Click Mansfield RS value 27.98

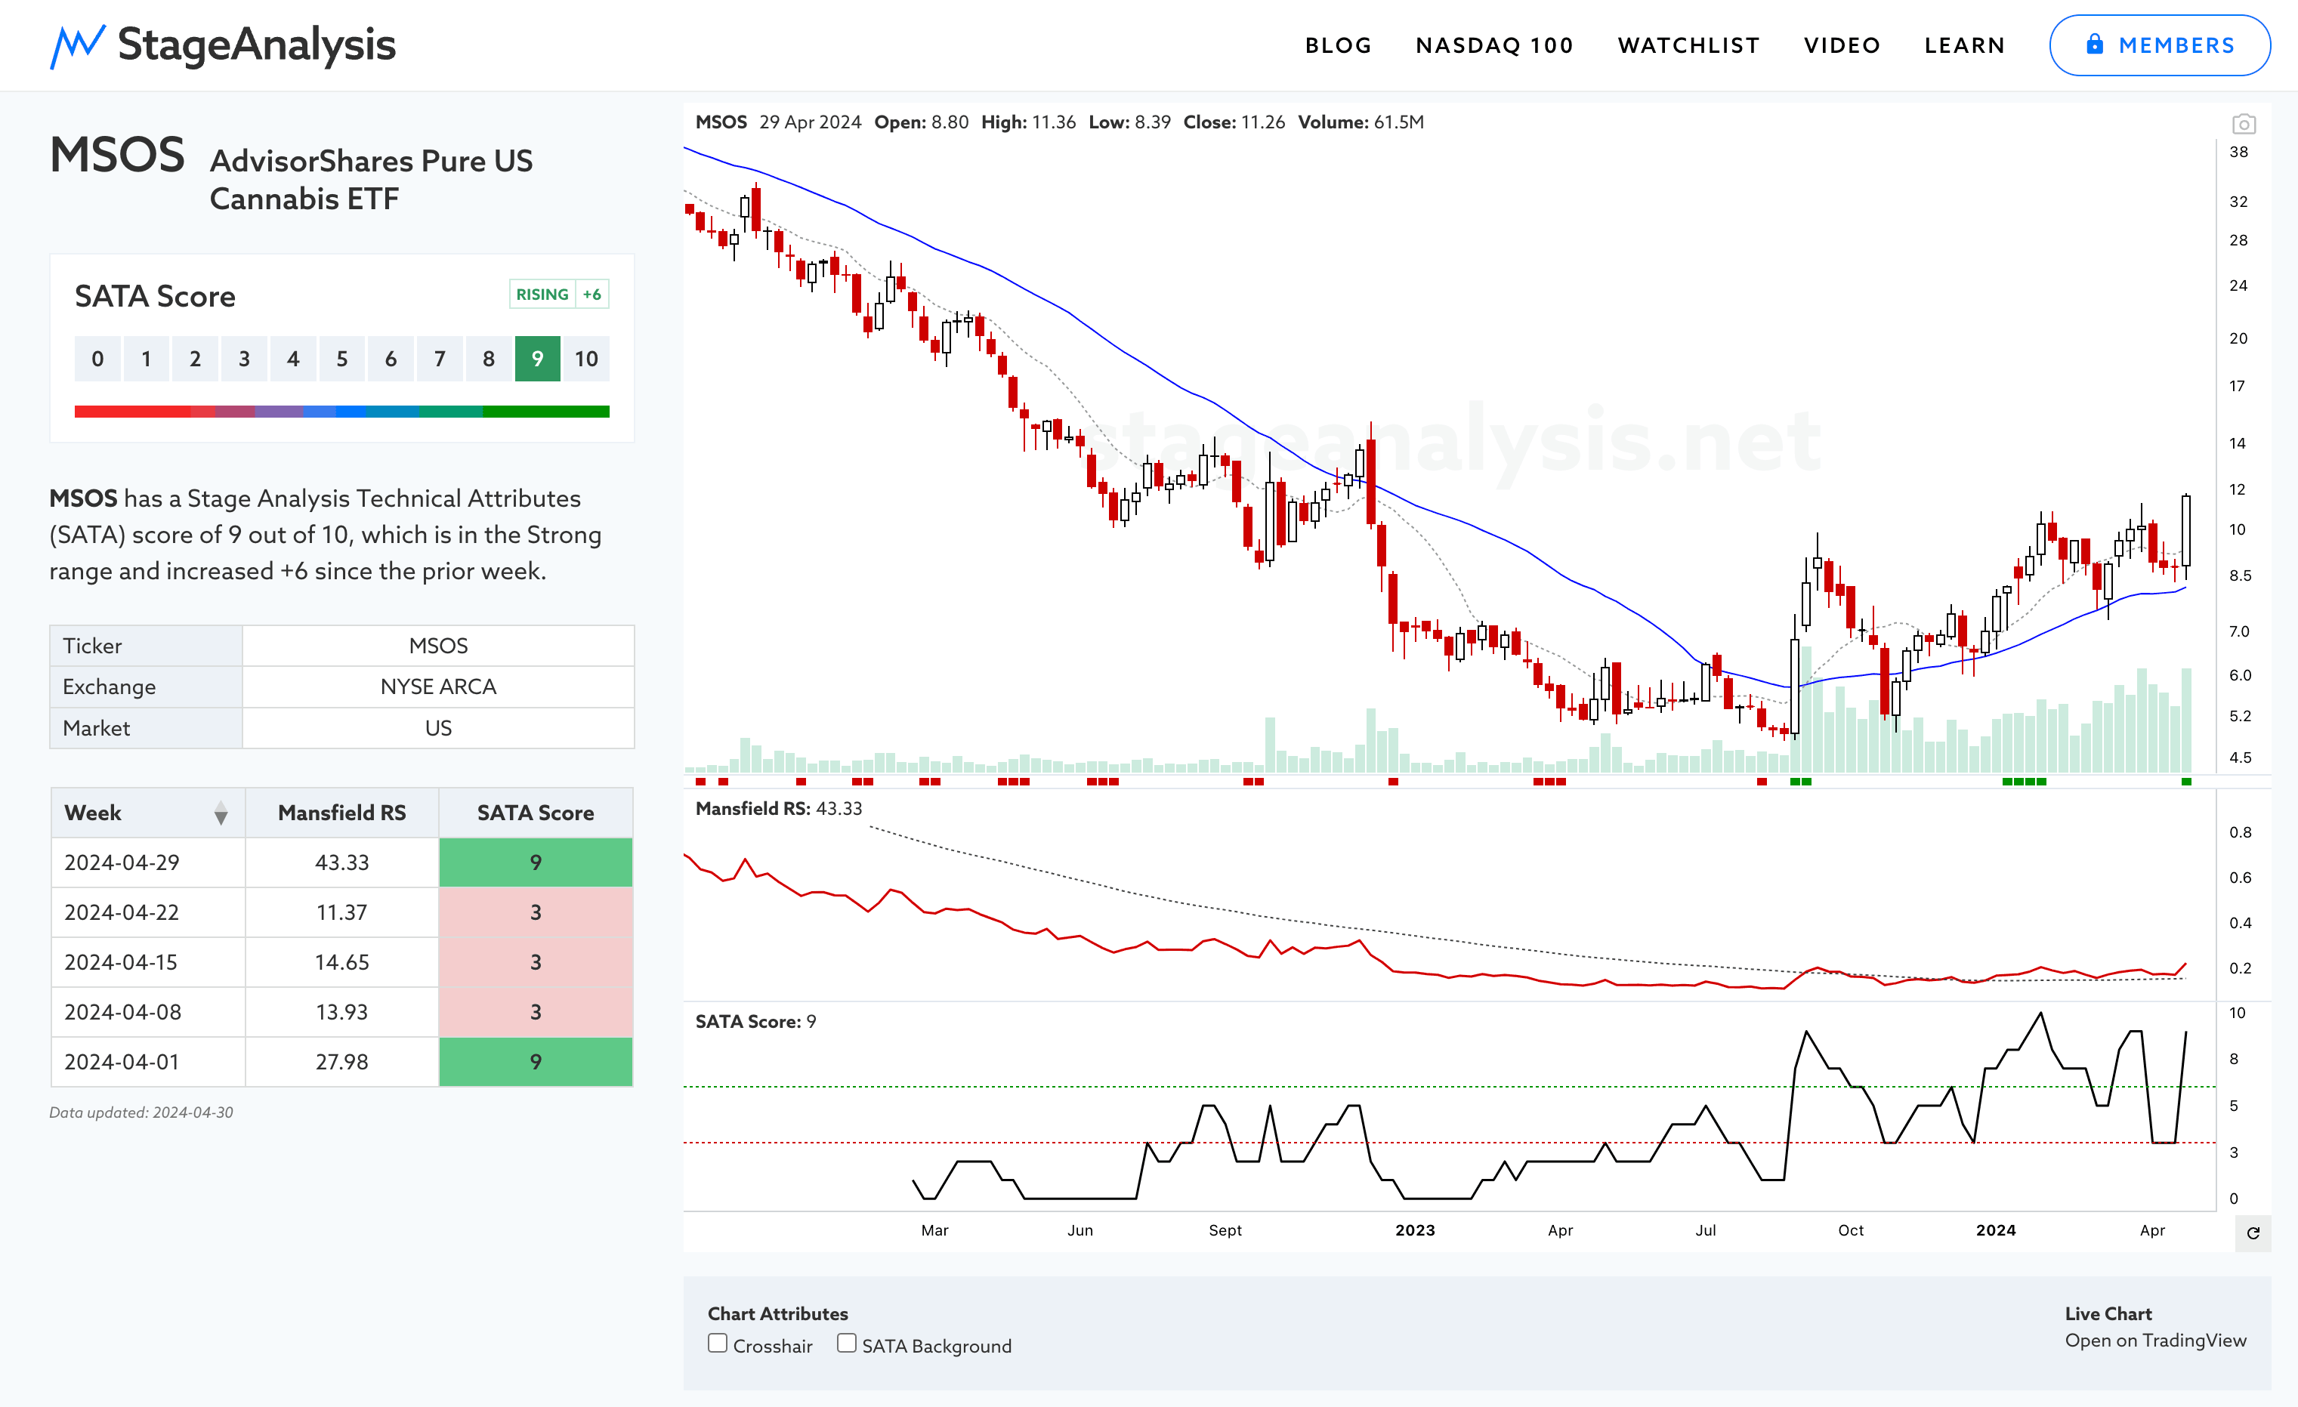341,1062
